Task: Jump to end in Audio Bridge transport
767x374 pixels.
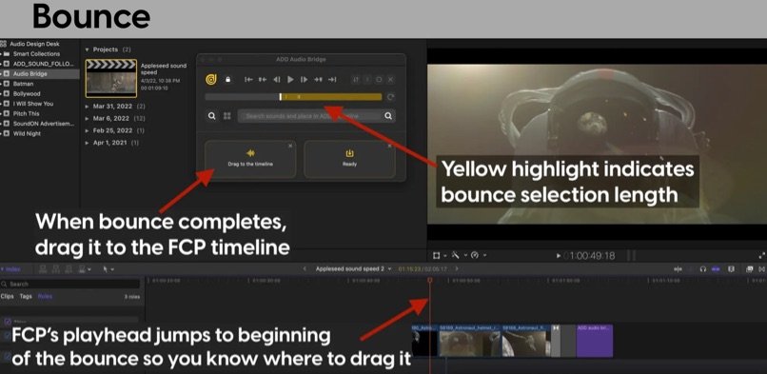Action: point(332,79)
